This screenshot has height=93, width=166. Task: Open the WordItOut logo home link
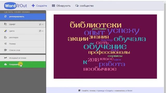coord(16,6)
